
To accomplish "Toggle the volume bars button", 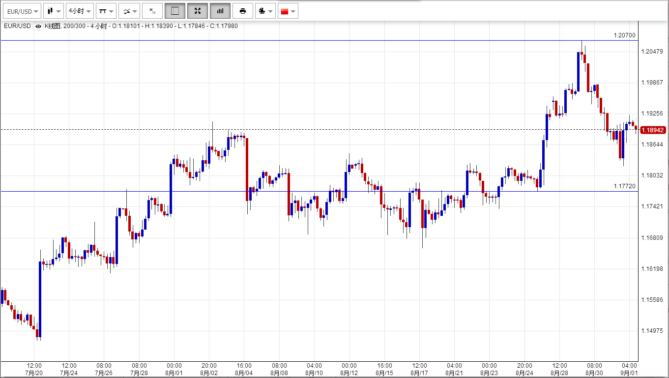I will pos(220,11).
